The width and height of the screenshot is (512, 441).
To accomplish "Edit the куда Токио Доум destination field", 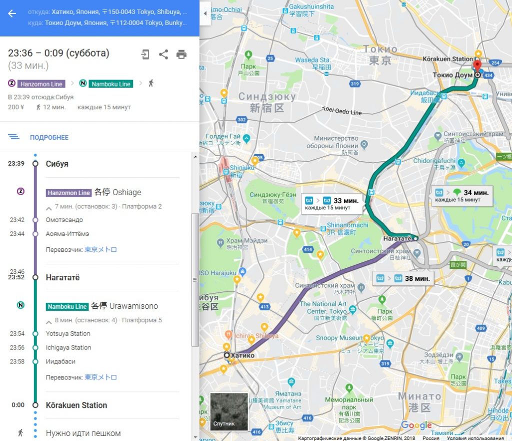I will [107, 23].
